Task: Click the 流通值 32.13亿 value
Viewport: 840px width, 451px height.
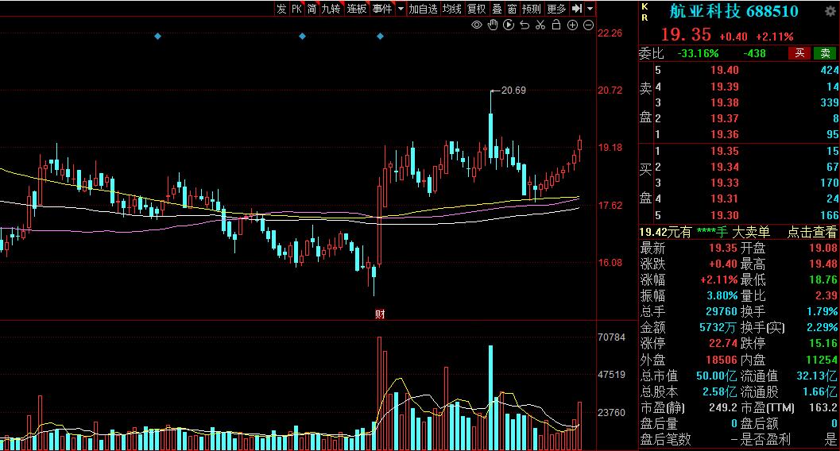Action: (x=816, y=376)
